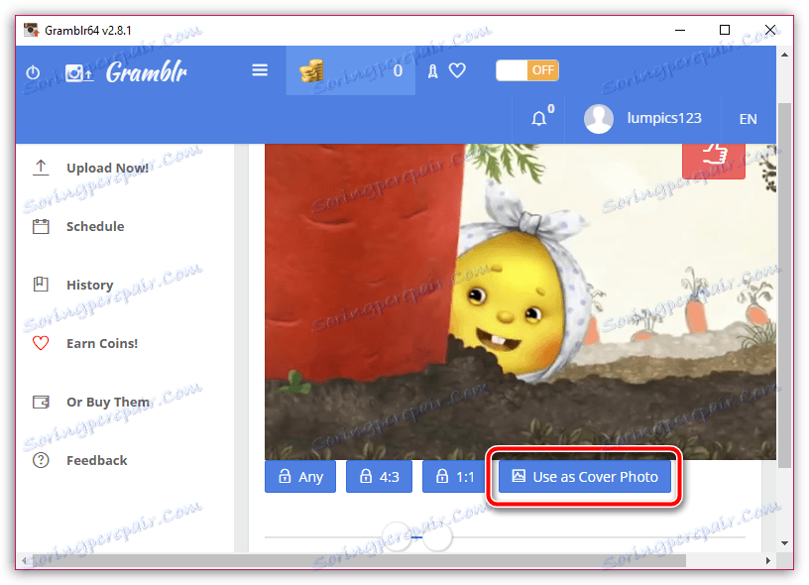Open the Or Buy Them section
Screen dimensions: 809x585
click(108, 402)
